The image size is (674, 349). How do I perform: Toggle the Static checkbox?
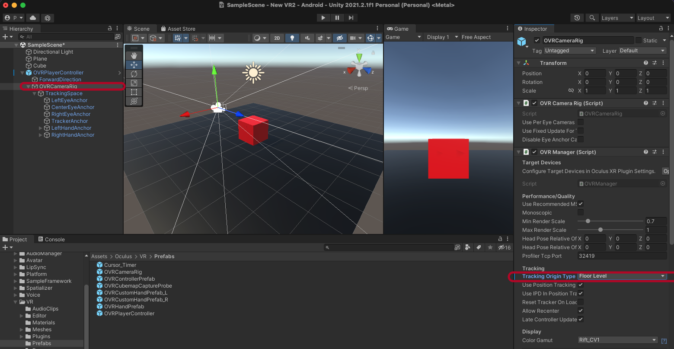pos(638,40)
